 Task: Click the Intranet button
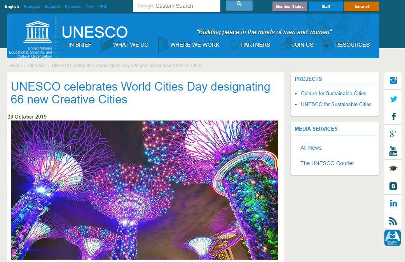[361, 7]
